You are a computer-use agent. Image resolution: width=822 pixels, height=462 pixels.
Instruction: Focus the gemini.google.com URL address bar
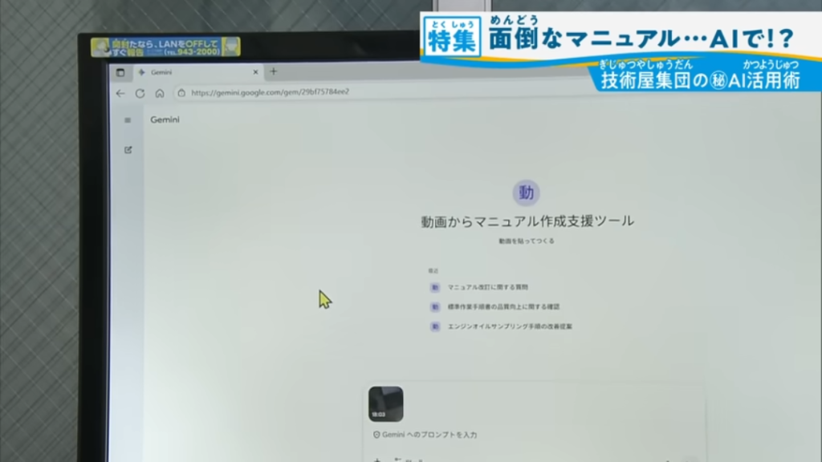click(321, 92)
